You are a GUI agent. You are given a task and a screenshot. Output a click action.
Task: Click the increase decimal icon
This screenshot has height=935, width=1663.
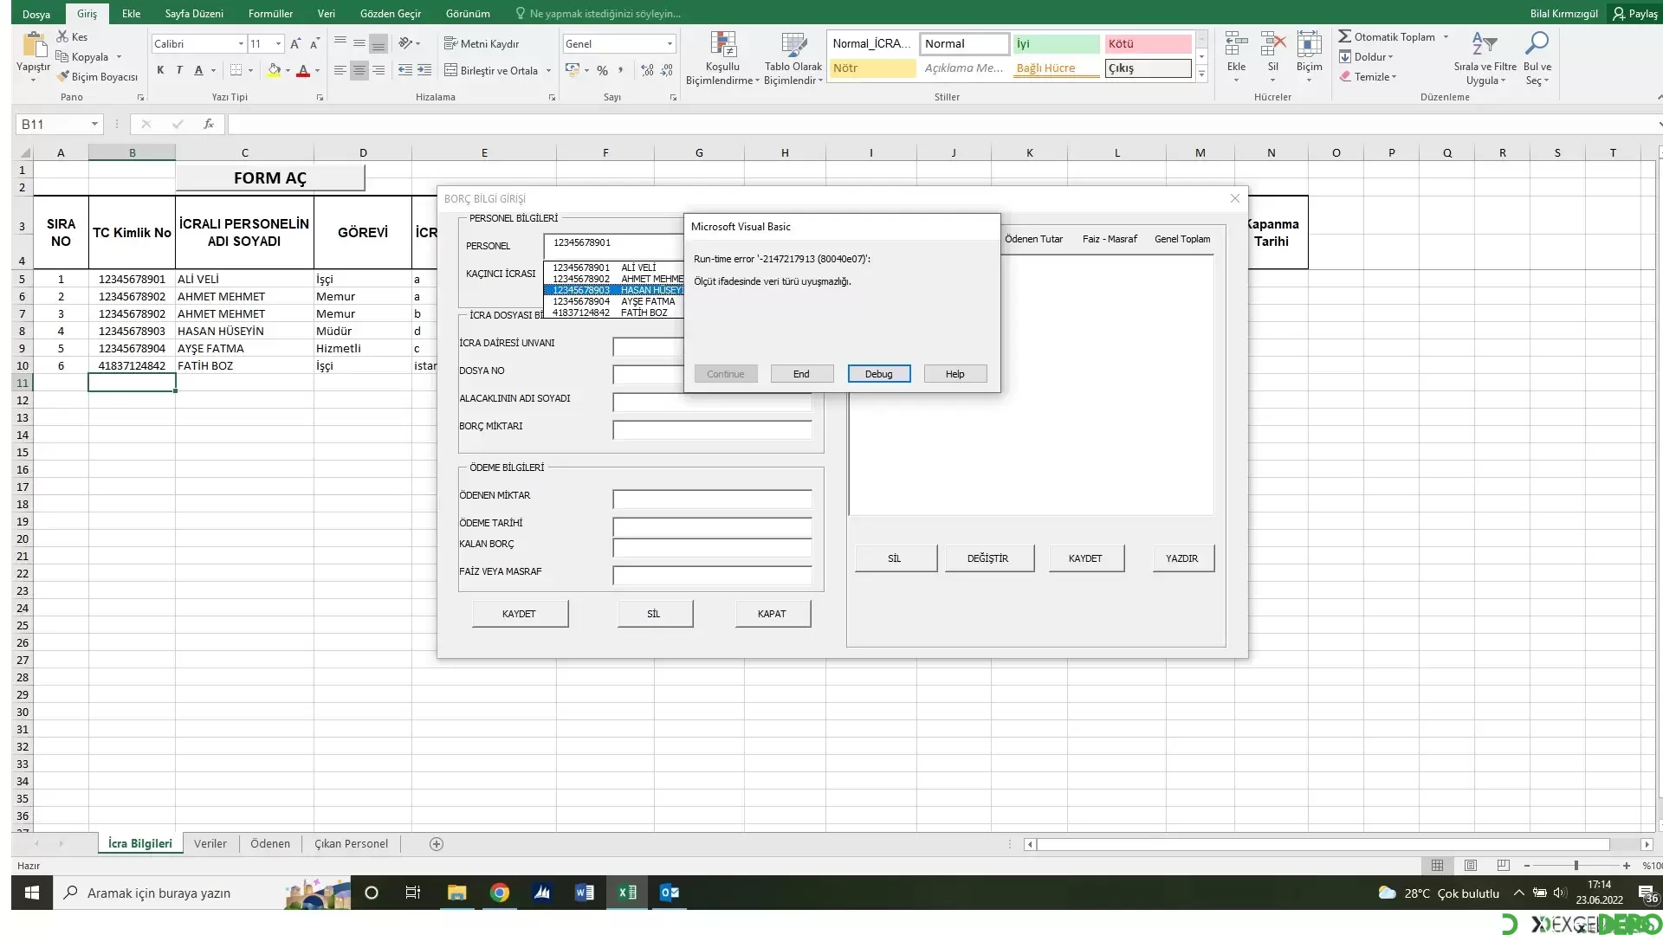tap(647, 70)
